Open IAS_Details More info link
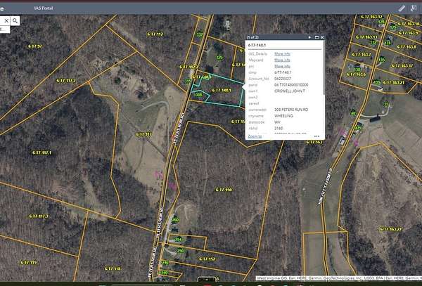The image size is (422, 286). [282, 53]
